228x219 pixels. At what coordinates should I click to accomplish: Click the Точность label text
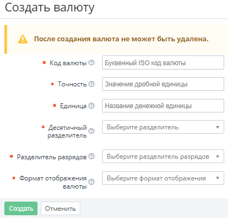pos(72,84)
